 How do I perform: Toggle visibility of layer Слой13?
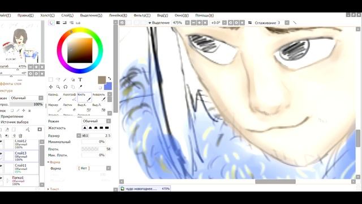[1, 154]
